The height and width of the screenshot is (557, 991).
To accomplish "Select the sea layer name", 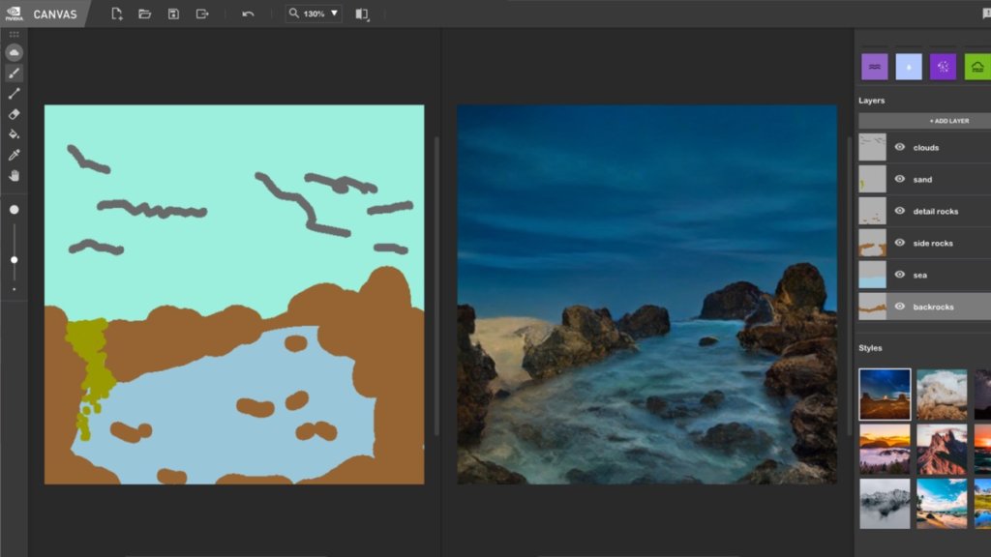I will tap(920, 276).
